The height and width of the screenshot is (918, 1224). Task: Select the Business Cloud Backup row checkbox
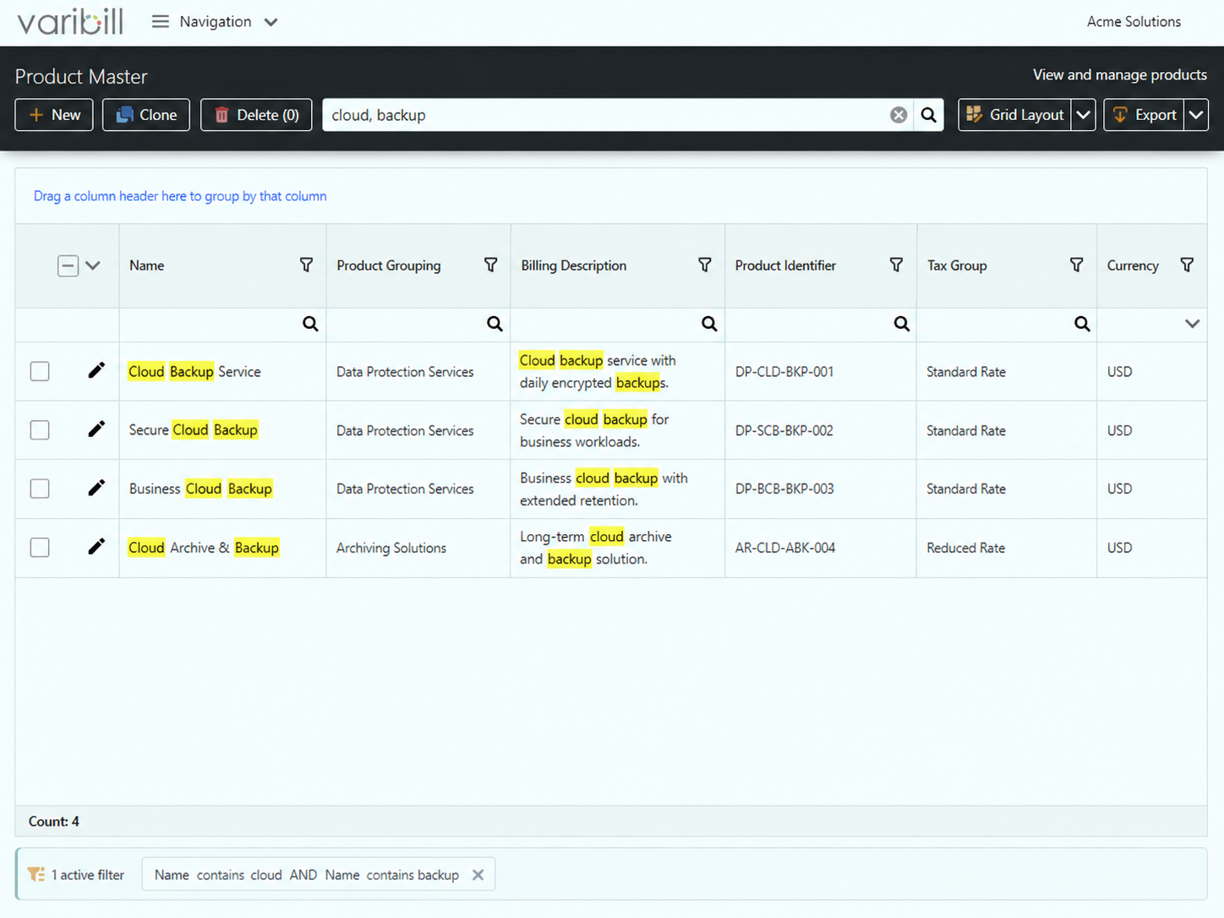pos(40,489)
